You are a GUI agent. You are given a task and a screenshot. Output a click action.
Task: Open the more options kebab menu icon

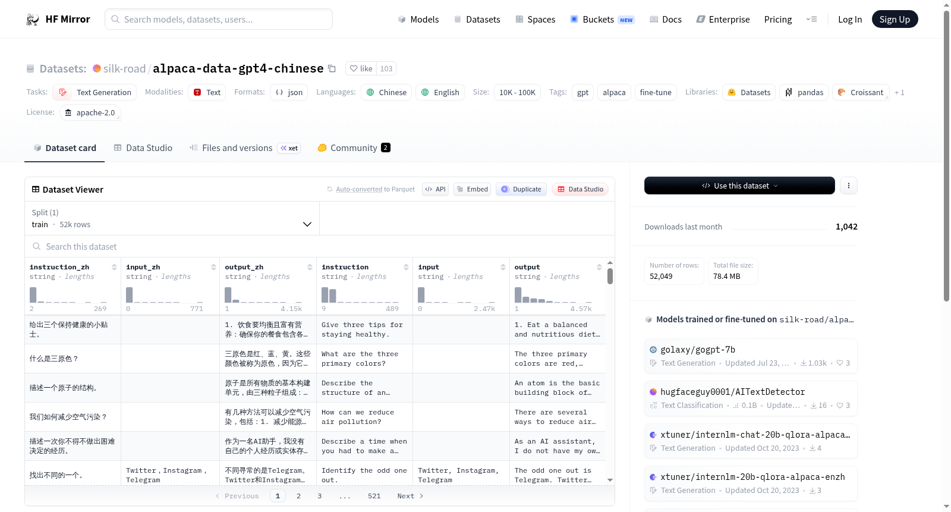[849, 186]
